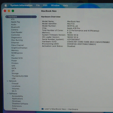Open the Apple menu icon
This screenshot has height=113, width=113.
pos(6,5)
